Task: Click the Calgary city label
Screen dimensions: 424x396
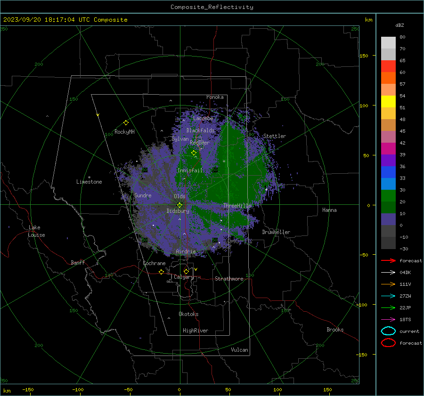Action: click(184, 277)
